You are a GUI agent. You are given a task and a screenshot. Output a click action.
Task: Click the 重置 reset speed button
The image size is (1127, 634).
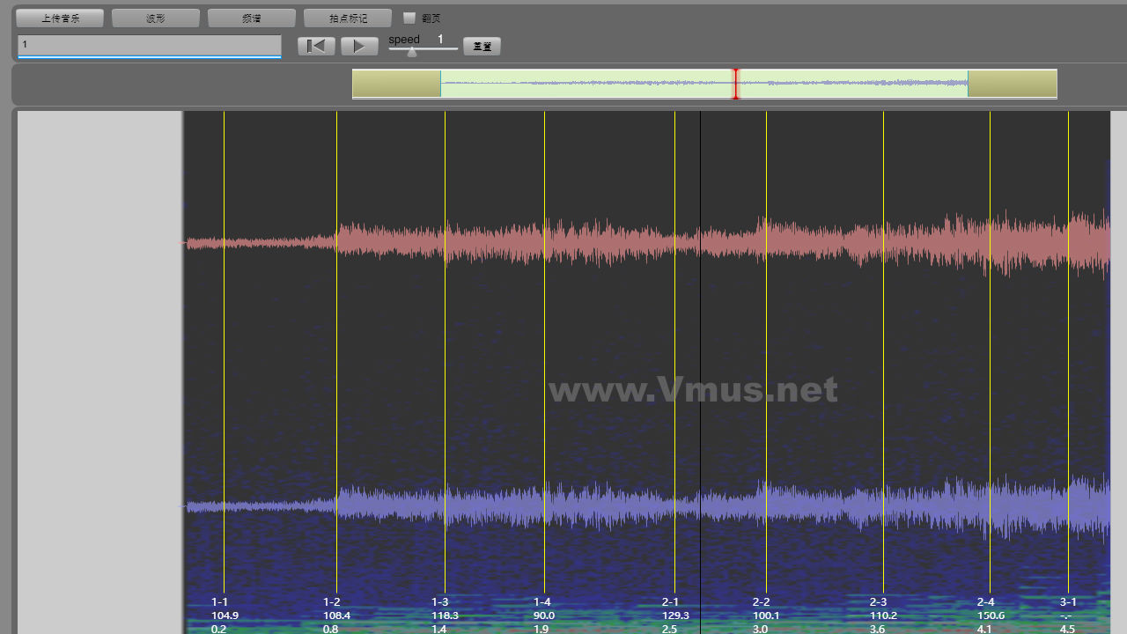click(482, 47)
